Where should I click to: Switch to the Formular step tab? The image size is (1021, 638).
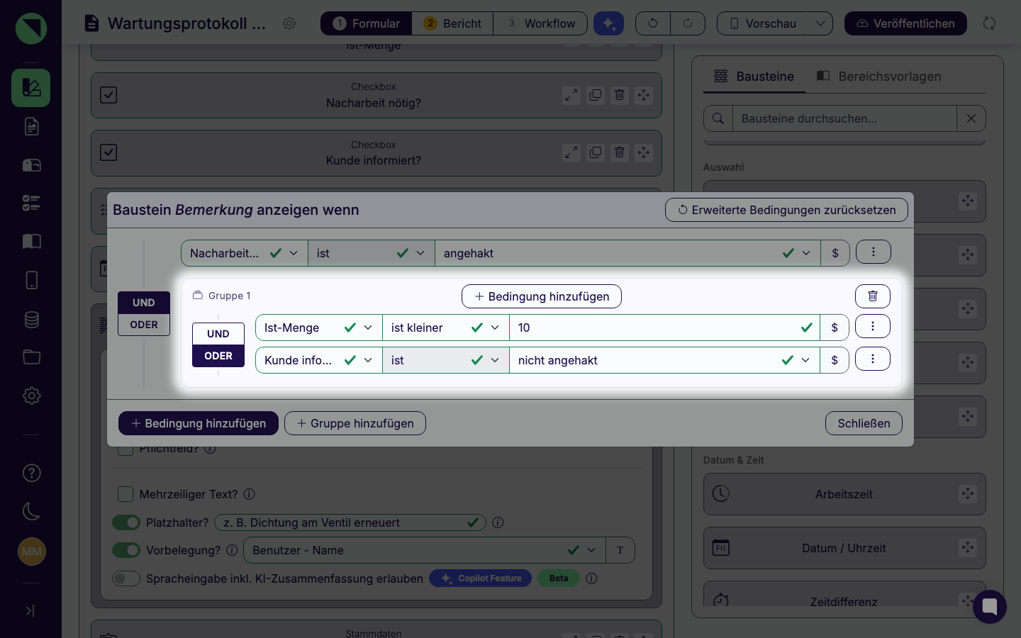click(x=367, y=23)
